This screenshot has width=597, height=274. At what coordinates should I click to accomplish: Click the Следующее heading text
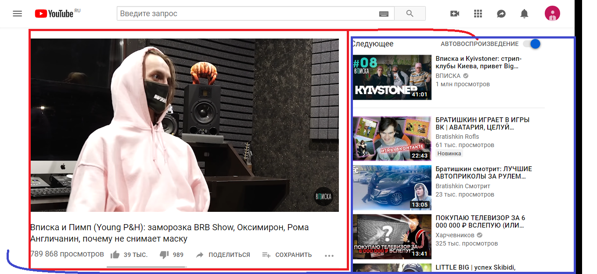point(373,44)
